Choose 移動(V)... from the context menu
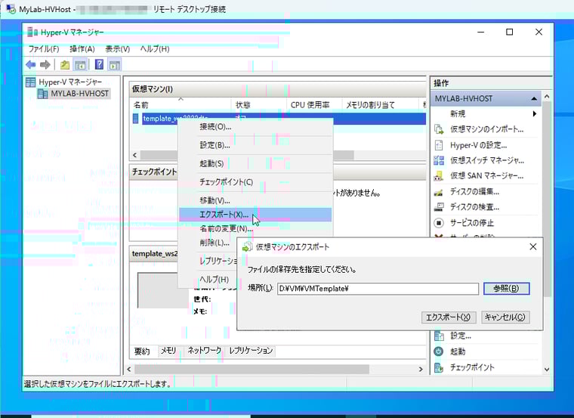Screen dimensions: 574x418 click(x=255, y=200)
